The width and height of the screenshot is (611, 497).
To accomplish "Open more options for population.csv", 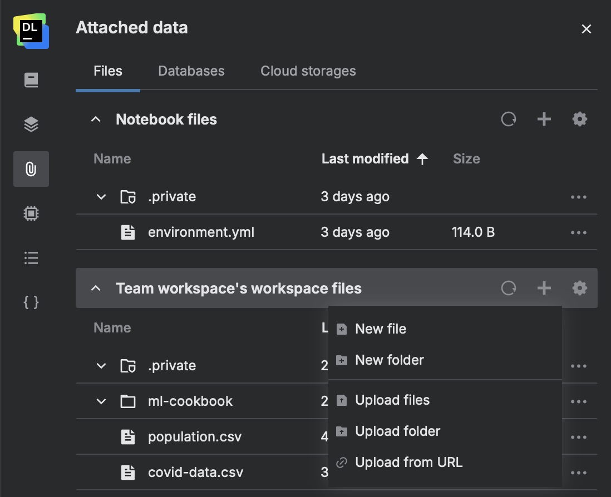I will pos(579,437).
